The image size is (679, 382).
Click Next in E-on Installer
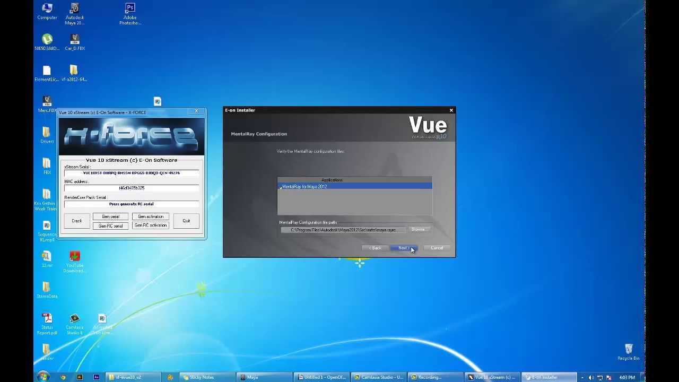(404, 248)
